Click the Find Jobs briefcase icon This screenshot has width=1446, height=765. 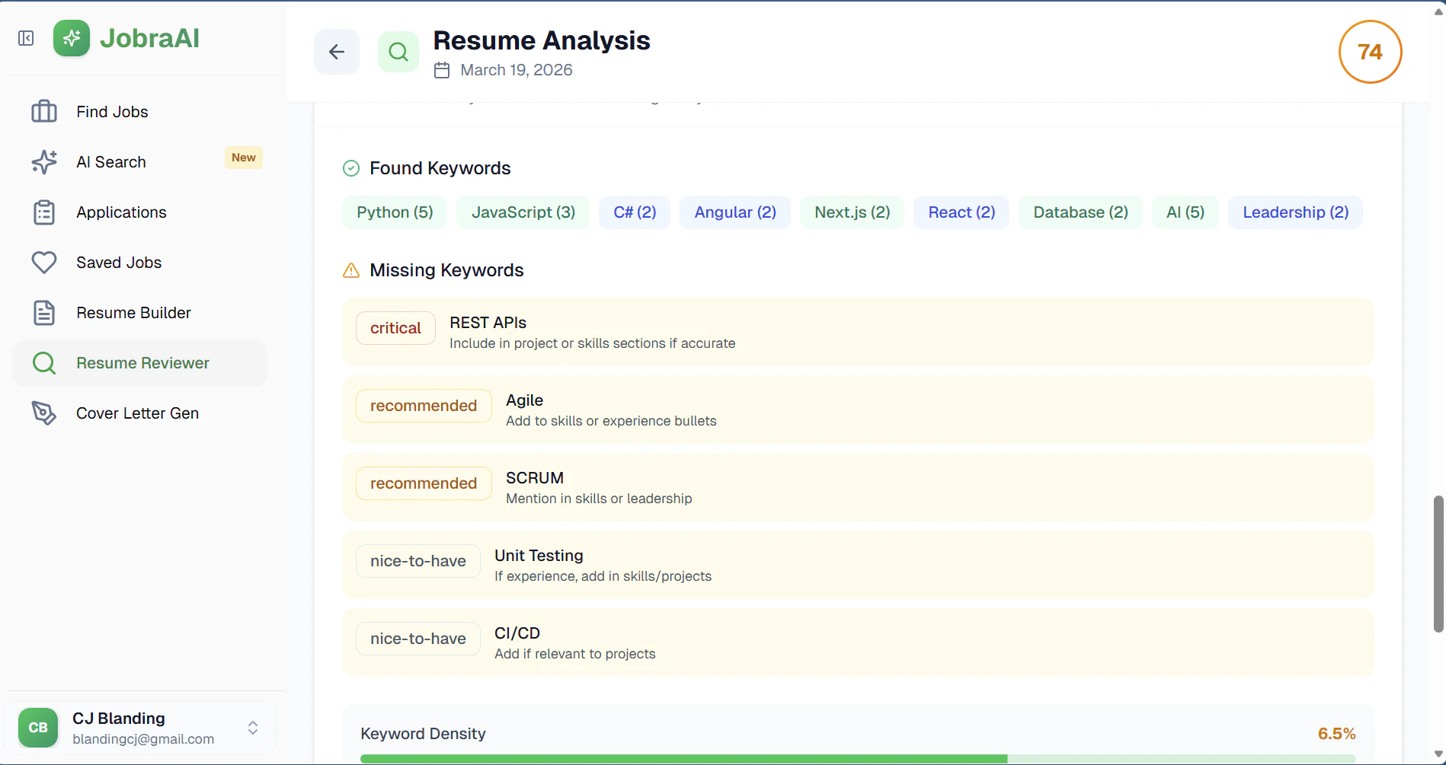click(44, 112)
